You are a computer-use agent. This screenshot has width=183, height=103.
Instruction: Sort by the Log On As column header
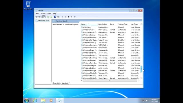135,24
